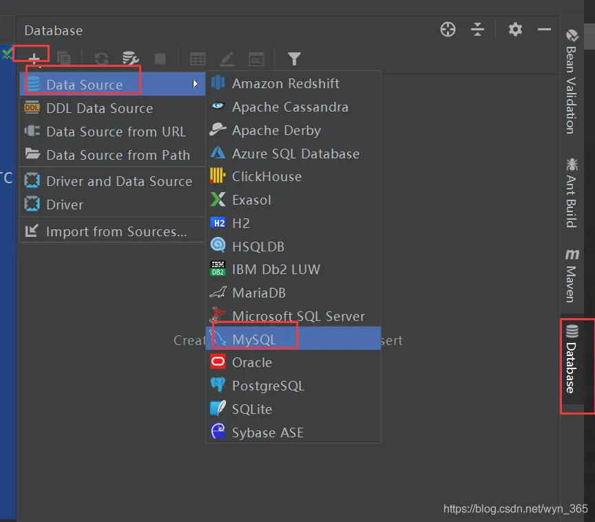Select Apache Cassandra data source
This screenshot has width=595, height=522.
[293, 107]
